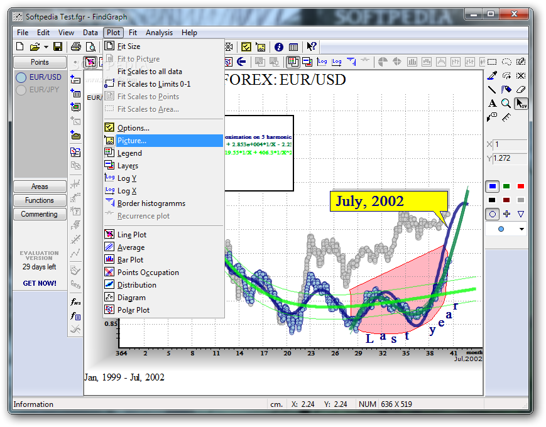Click the Open folder icon
The width and height of the screenshot is (546, 427).
35,46
